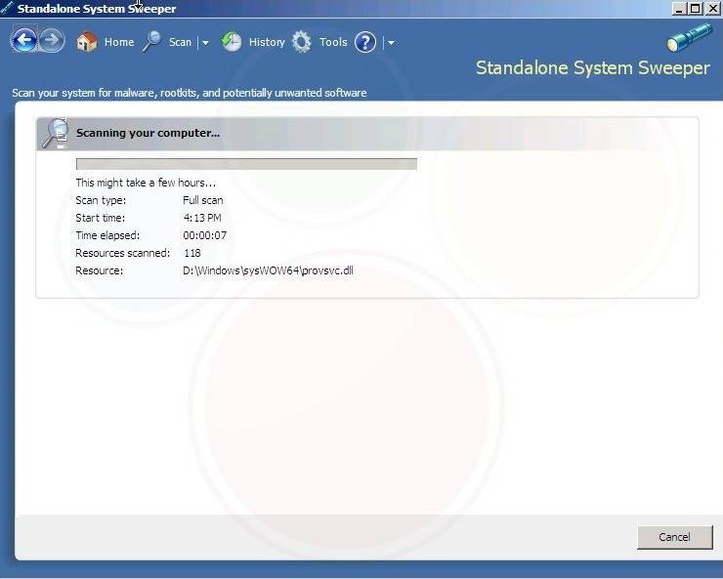The width and height of the screenshot is (723, 579).
Task: Click the provsvc.dll resource path text
Action: 268,270
